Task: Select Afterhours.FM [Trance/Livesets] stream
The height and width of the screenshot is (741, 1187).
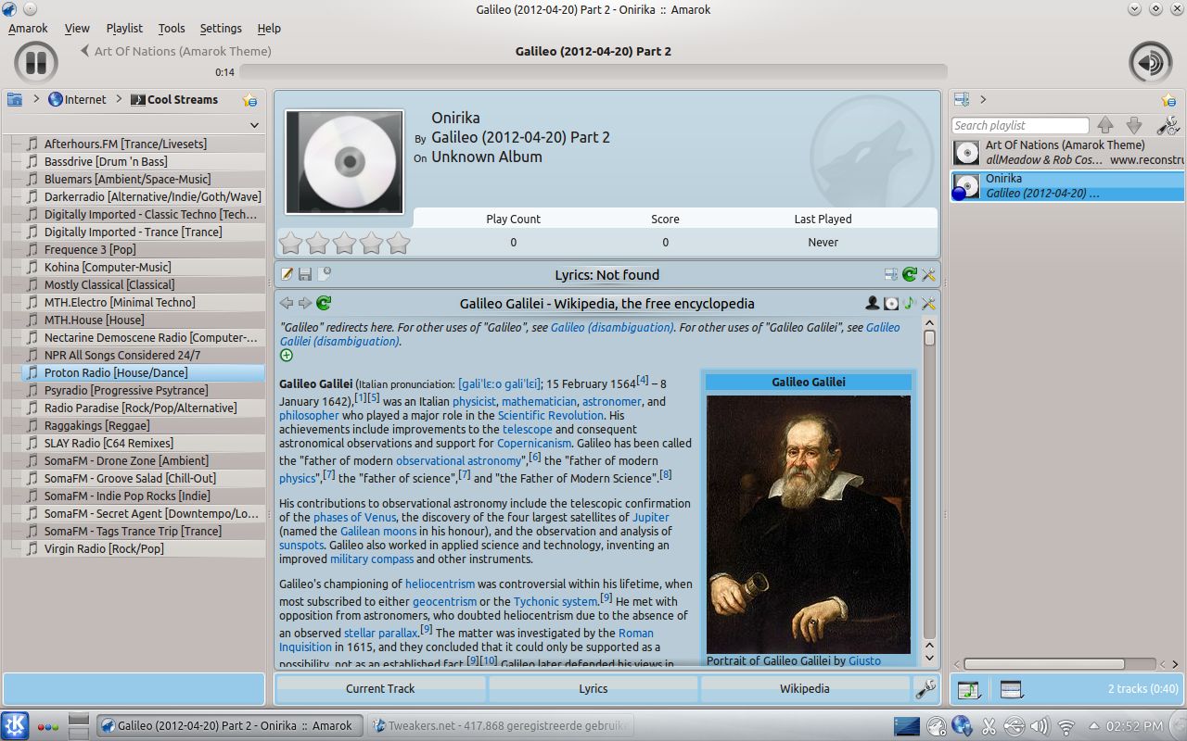Action: [135, 144]
